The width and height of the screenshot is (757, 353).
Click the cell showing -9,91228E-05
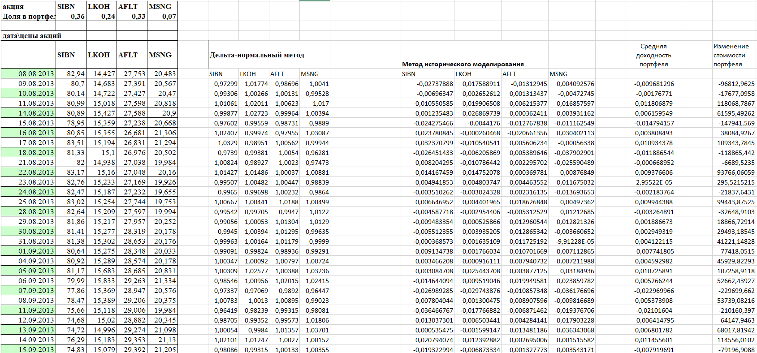pyautogui.click(x=571, y=241)
